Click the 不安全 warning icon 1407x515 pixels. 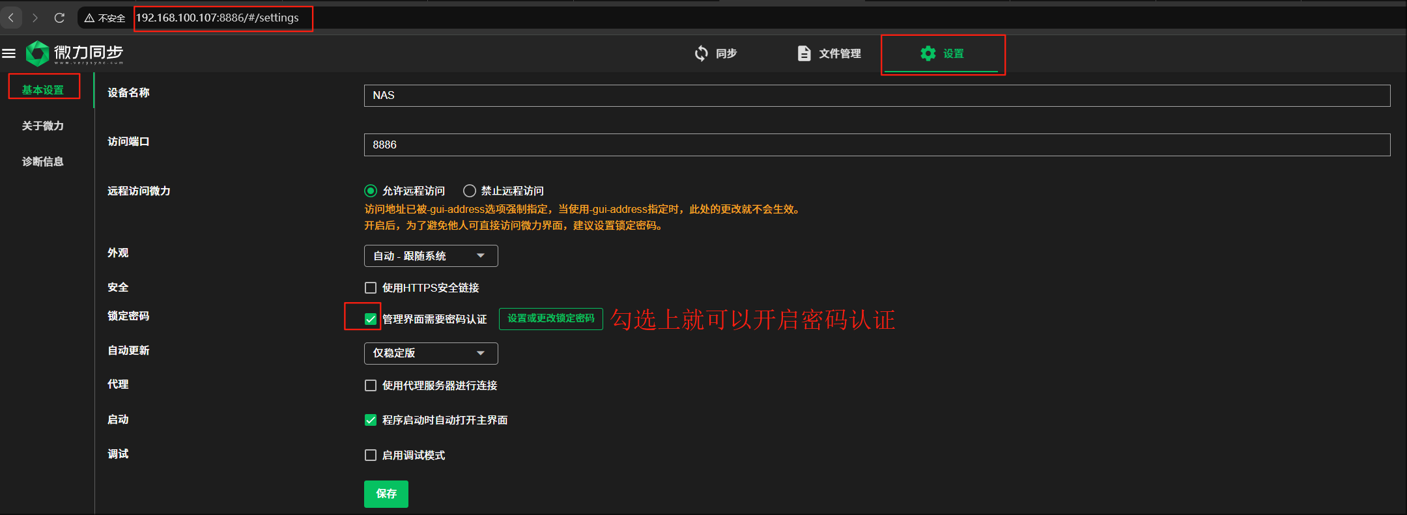[x=90, y=18]
